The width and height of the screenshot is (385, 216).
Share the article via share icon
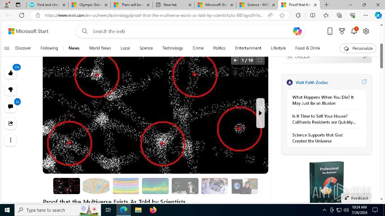coord(11,123)
